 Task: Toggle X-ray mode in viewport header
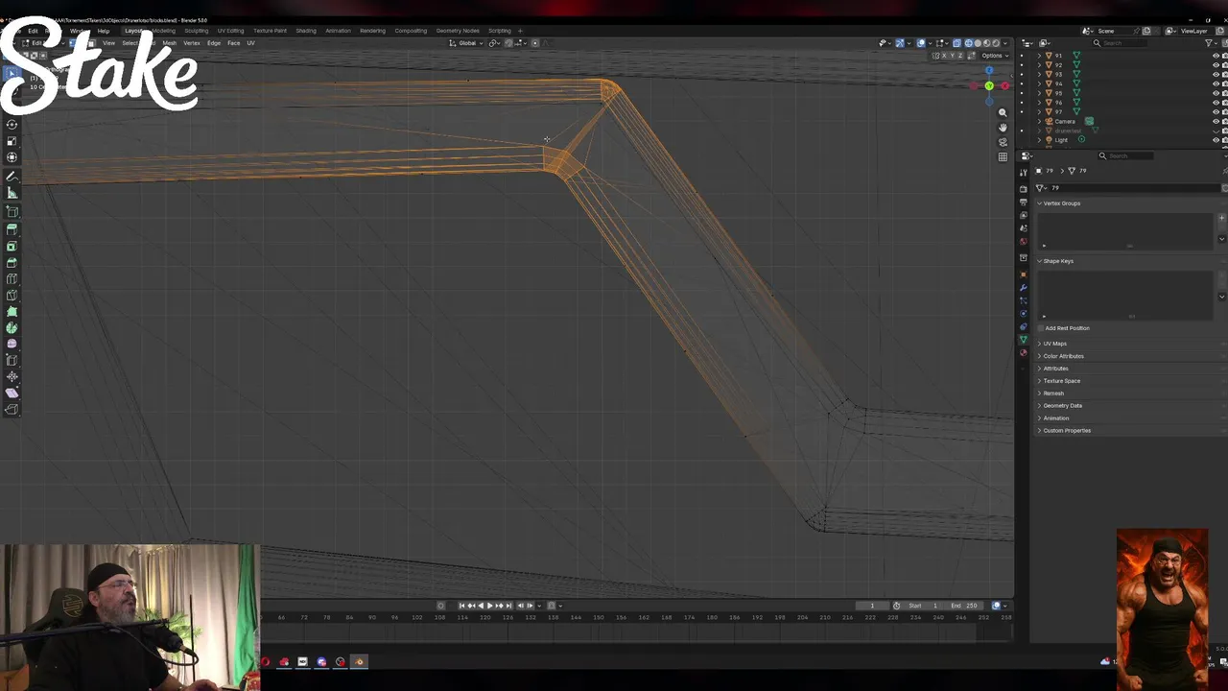956,43
